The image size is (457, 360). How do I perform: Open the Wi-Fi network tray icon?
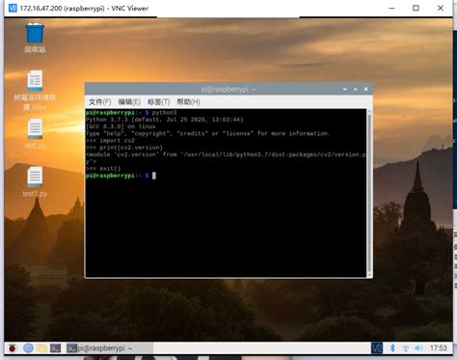click(x=406, y=347)
